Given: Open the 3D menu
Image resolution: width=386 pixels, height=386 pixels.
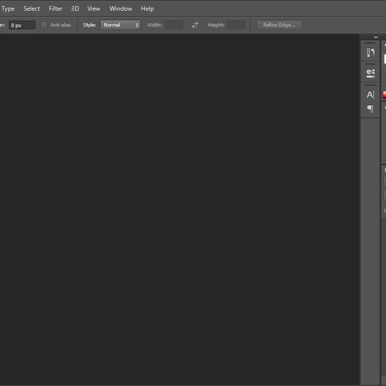Looking at the screenshot, I should 75,9.
